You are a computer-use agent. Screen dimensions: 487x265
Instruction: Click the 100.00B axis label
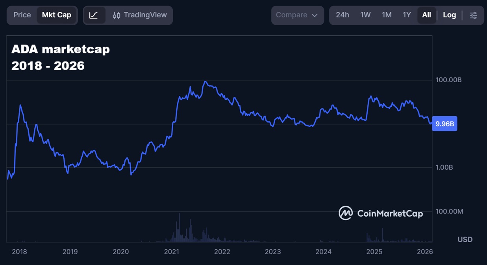coord(448,80)
